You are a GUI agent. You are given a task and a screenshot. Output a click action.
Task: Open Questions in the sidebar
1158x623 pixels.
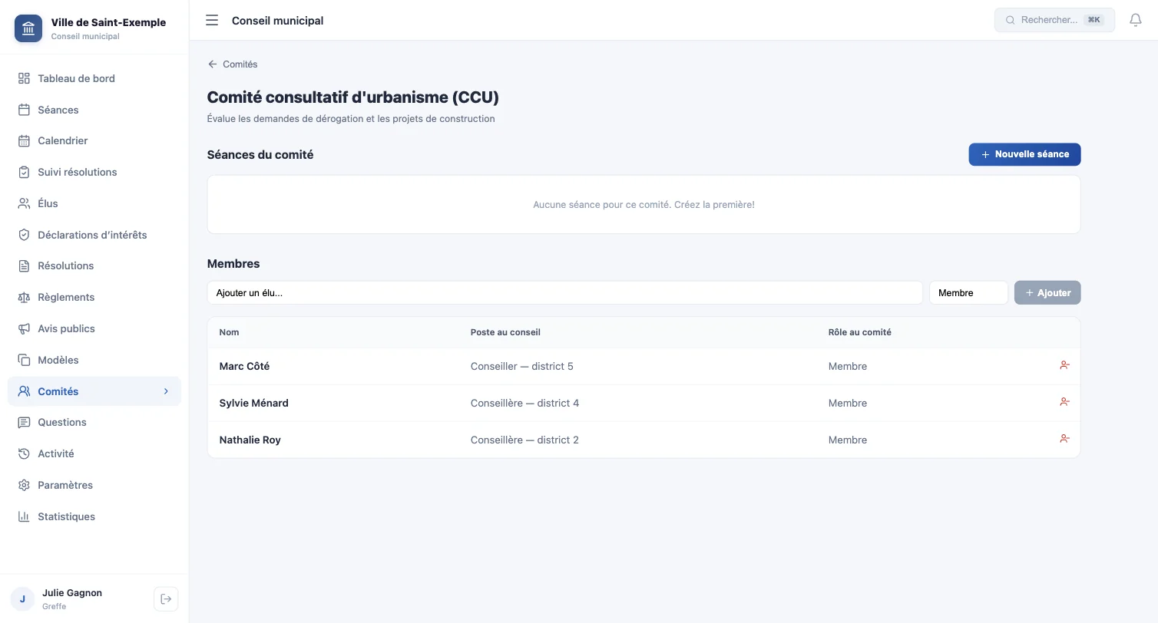(x=94, y=423)
